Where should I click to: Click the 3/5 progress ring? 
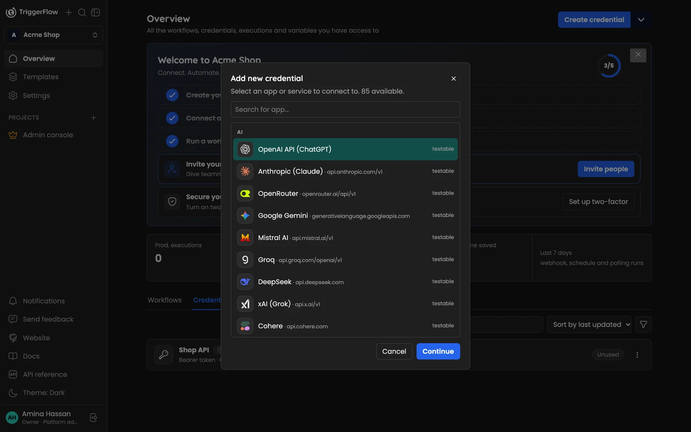609,66
